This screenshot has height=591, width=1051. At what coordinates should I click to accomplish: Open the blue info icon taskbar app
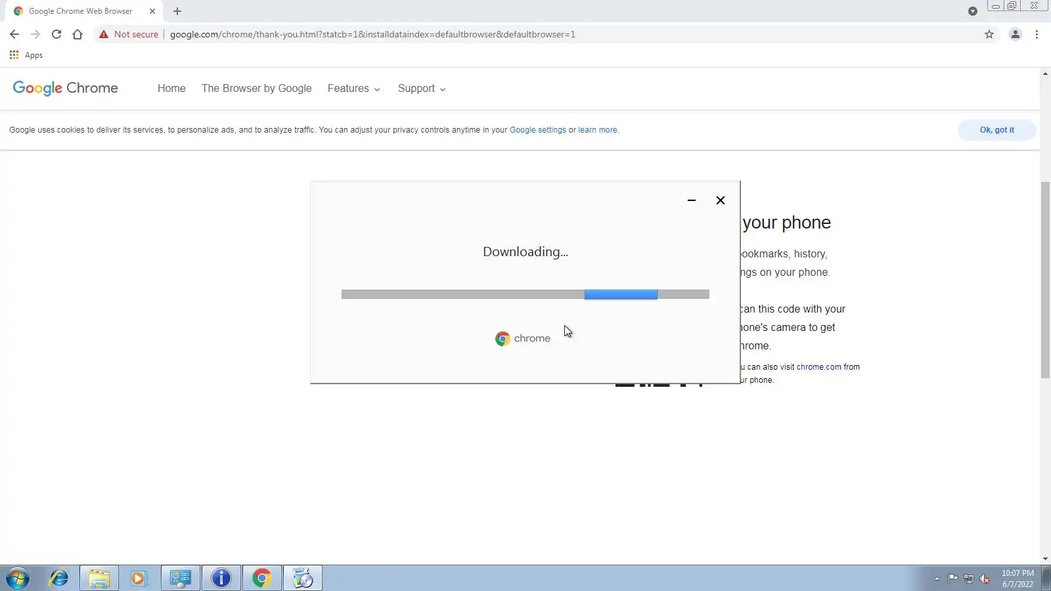(221, 579)
